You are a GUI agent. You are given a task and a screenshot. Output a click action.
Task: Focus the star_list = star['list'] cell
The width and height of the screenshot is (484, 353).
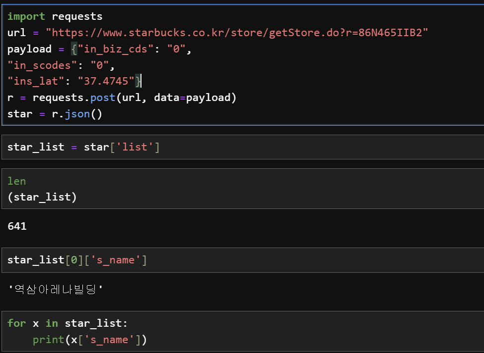[x=243, y=147]
